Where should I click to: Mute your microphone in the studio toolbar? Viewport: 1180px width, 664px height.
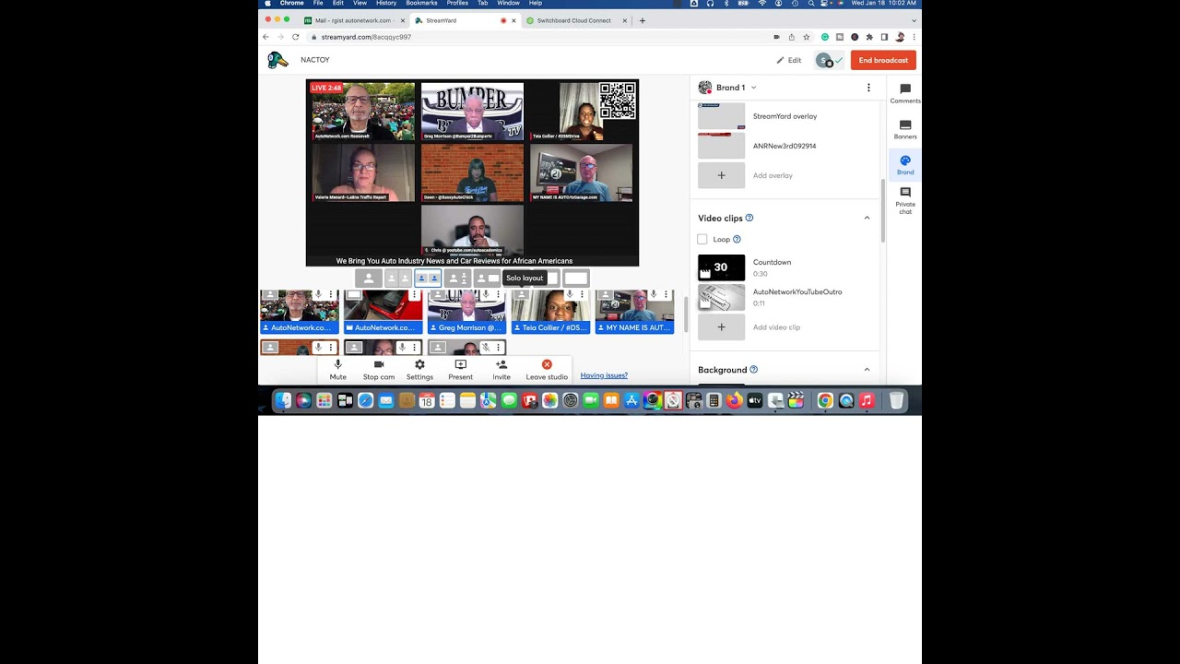(x=338, y=370)
